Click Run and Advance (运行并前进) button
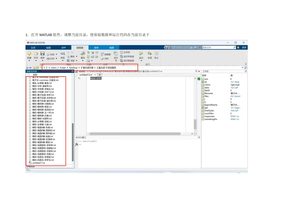298x211 pixels. coord(127,57)
